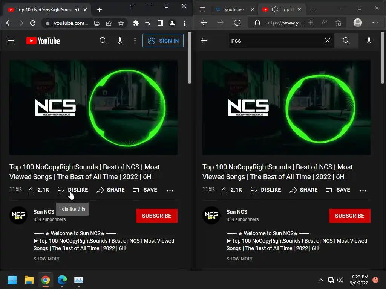Open search in Chrome YouTube header
Screen dimensions: 386x289
pyautogui.click(x=103, y=41)
